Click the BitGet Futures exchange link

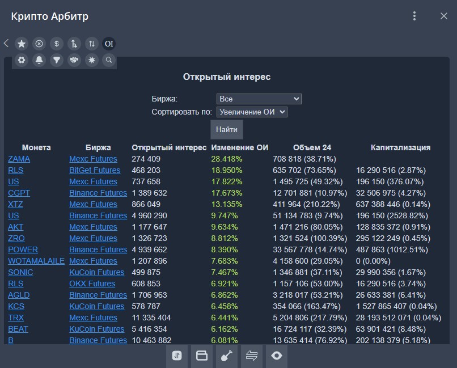coord(95,170)
